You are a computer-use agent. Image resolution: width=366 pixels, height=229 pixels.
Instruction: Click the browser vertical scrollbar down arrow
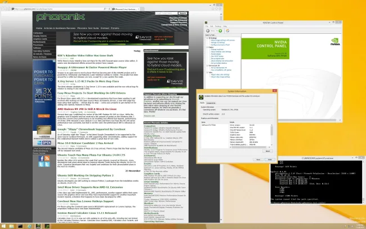click(x=221, y=219)
